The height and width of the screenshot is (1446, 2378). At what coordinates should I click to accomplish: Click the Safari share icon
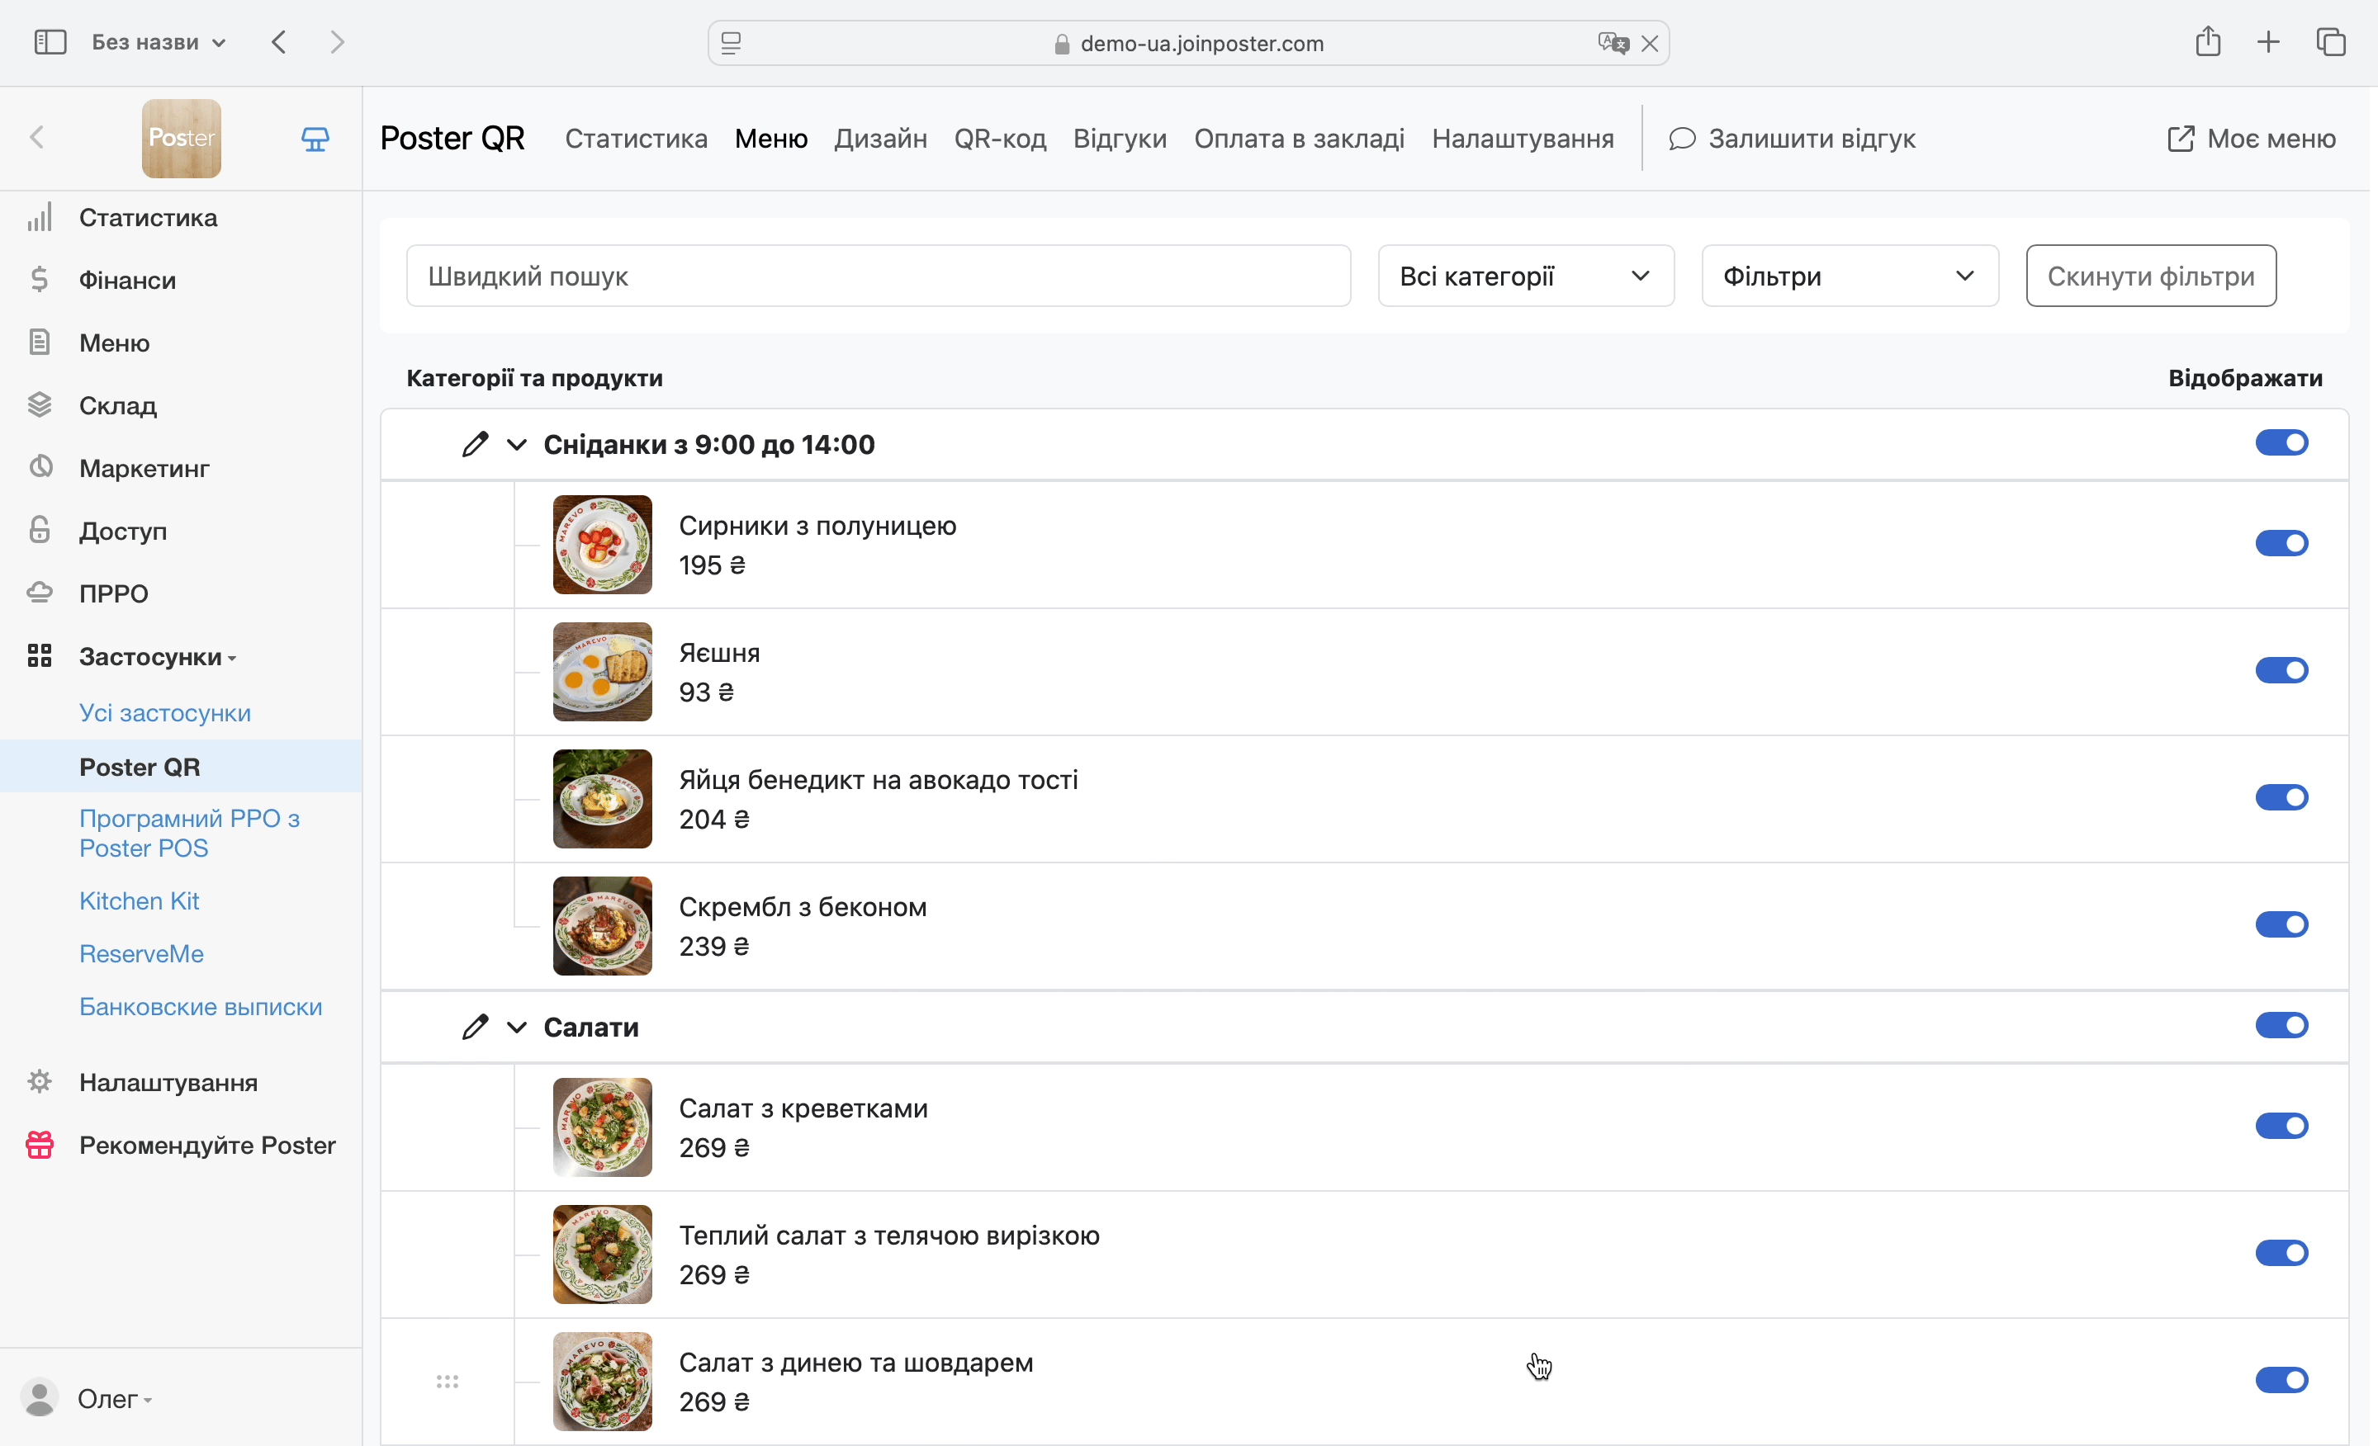tap(2207, 42)
